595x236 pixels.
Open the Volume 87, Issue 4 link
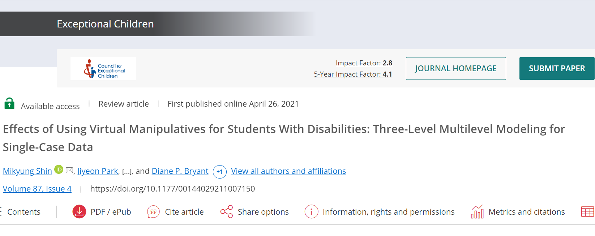(x=37, y=189)
